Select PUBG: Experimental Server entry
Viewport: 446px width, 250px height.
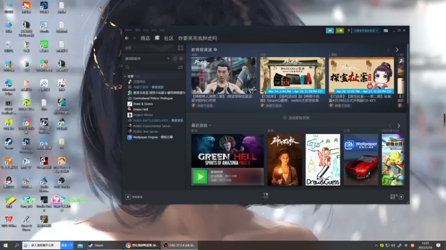point(152,126)
